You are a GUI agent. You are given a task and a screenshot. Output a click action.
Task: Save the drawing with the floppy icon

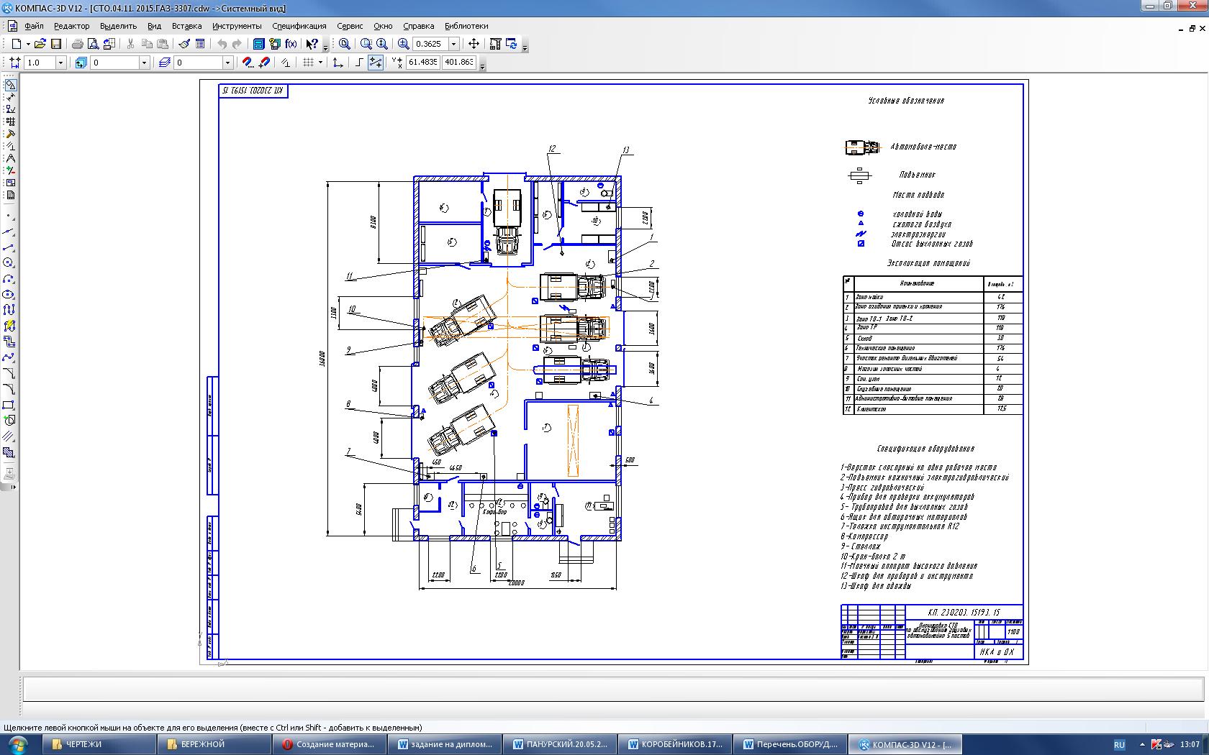(x=56, y=44)
